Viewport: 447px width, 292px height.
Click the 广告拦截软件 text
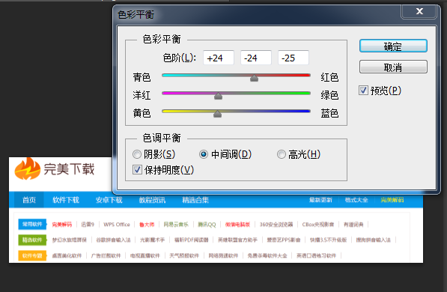pyautogui.click(x=106, y=255)
